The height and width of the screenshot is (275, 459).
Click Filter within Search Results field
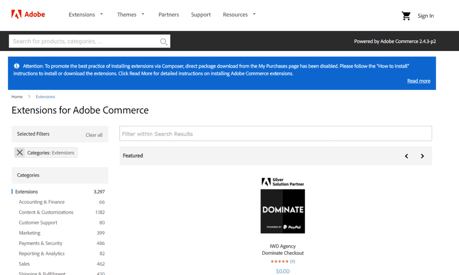pyautogui.click(x=276, y=134)
